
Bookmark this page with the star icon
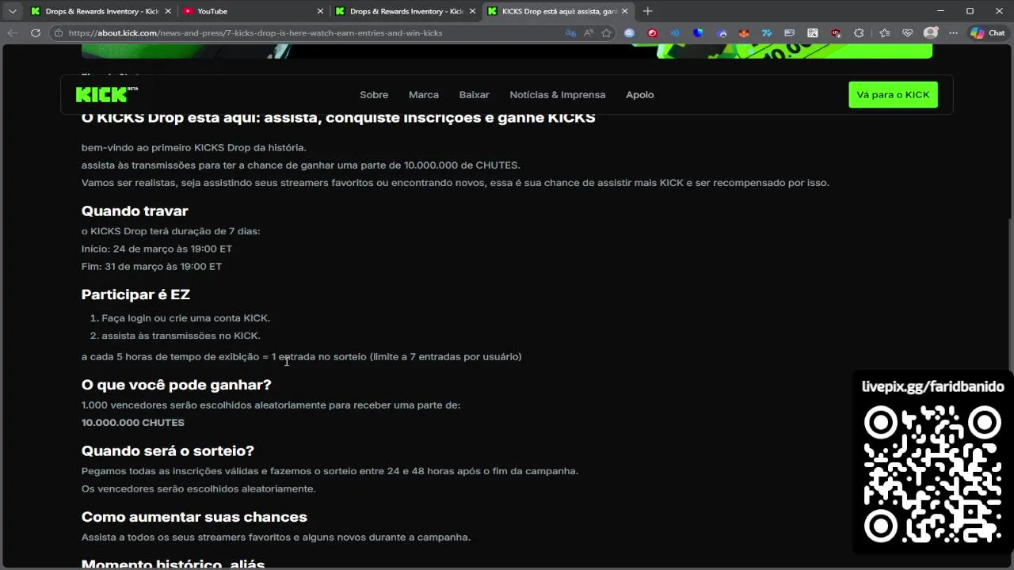pos(607,33)
